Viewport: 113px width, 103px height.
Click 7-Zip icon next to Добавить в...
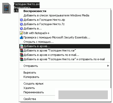[21, 28]
